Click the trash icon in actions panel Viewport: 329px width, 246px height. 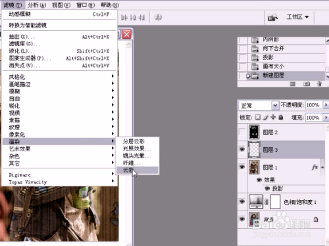(319, 84)
